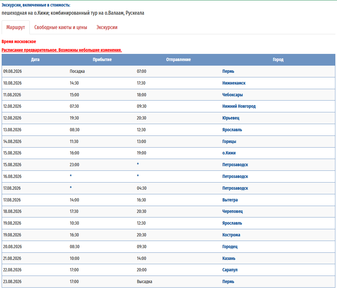Viewport: 337px width, 288px height.
Task: Open Пермь link in the Высадка row
Action: (x=228, y=281)
